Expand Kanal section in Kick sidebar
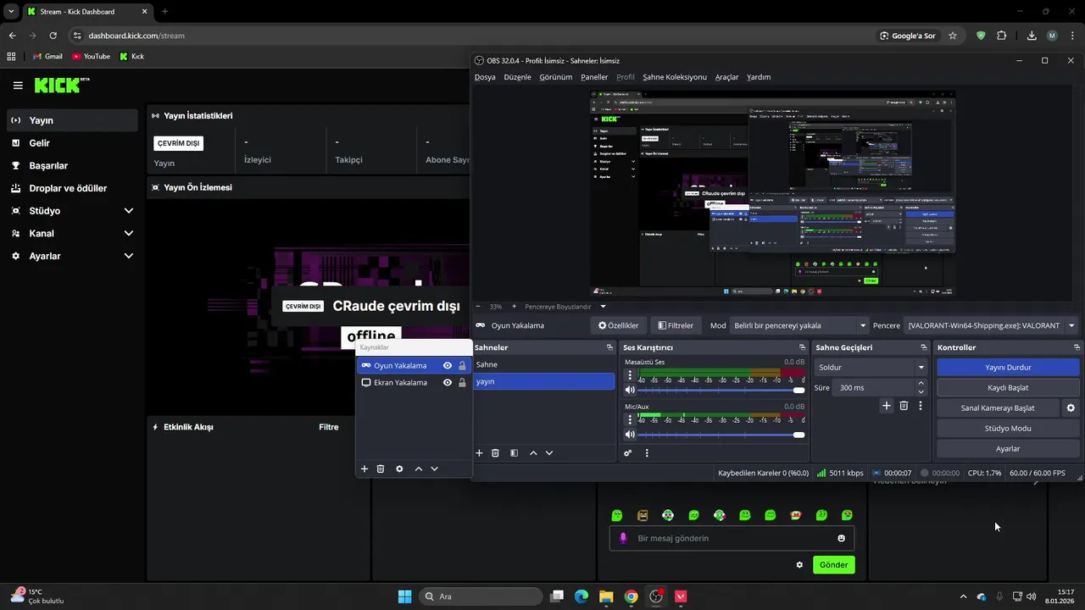The image size is (1085, 610). click(x=129, y=233)
